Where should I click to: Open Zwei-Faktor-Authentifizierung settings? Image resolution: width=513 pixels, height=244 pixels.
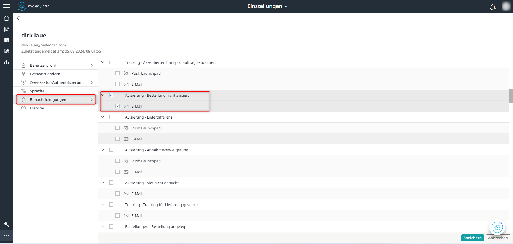pyautogui.click(x=56, y=82)
